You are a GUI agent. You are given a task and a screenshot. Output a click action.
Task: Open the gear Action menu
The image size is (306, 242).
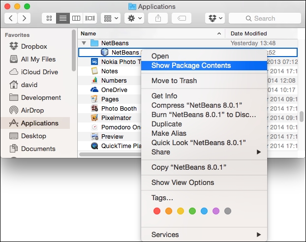tap(134, 18)
